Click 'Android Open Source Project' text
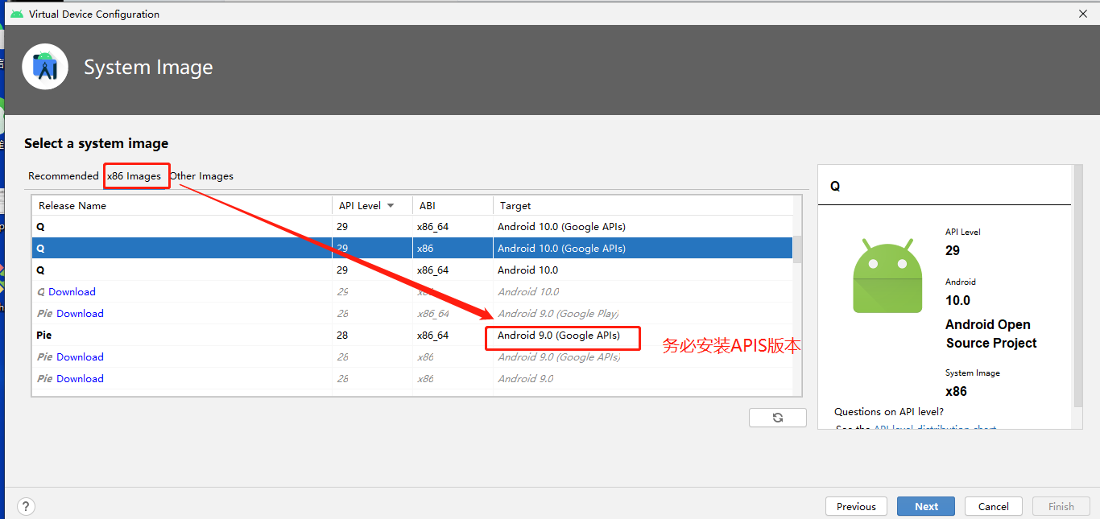The image size is (1100, 519). click(991, 334)
